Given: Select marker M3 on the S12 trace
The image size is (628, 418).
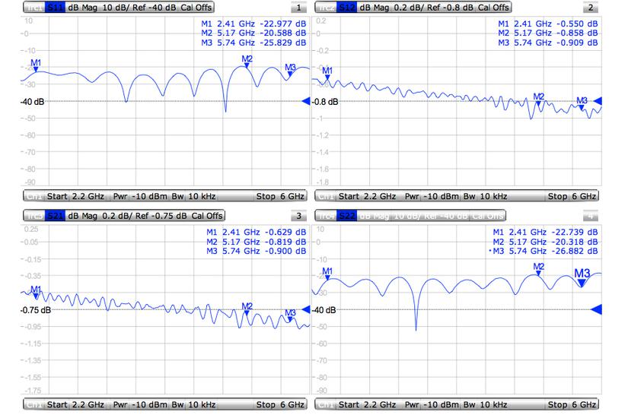Looking at the screenshot, I should tap(582, 103).
